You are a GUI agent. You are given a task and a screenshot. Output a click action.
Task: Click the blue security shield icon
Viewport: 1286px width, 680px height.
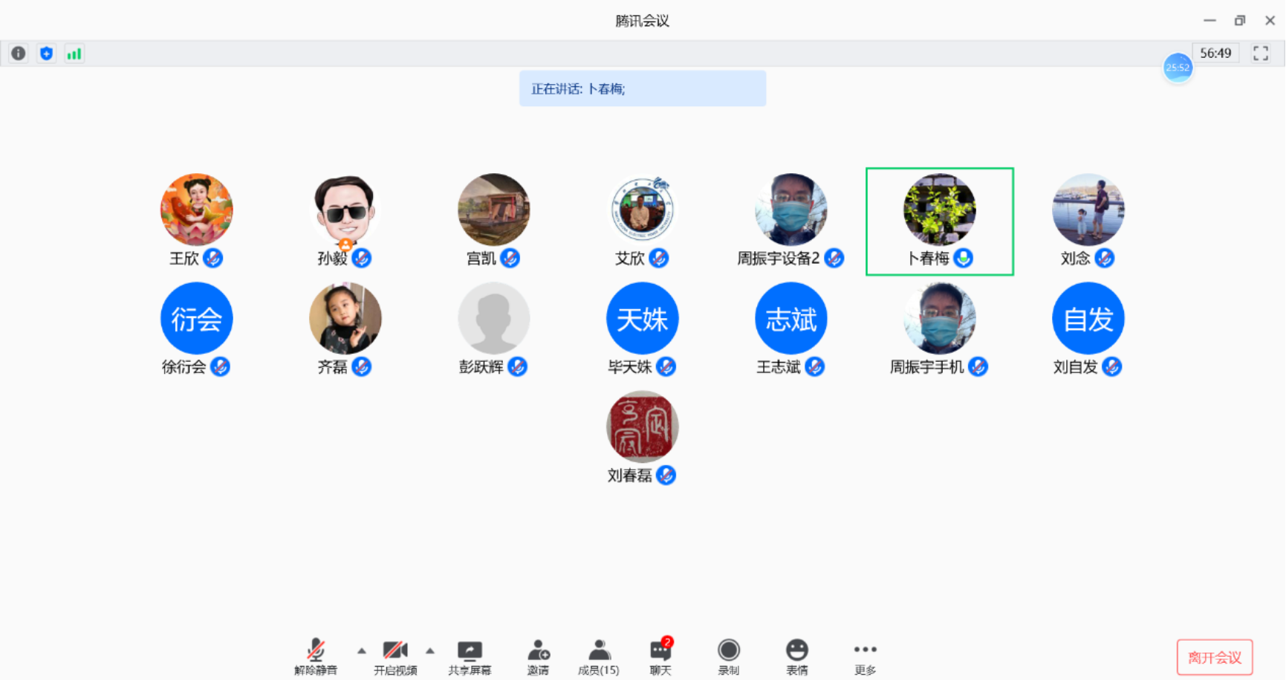pyautogui.click(x=46, y=54)
